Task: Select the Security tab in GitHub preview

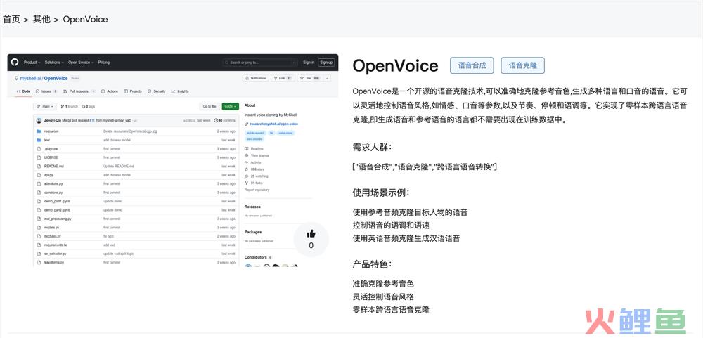Action: (157, 91)
